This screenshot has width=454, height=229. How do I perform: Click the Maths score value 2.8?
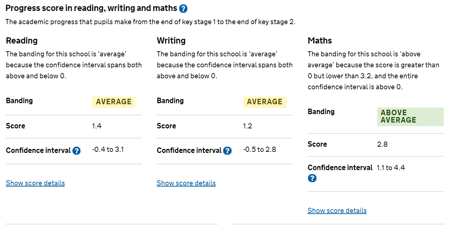point(382,144)
